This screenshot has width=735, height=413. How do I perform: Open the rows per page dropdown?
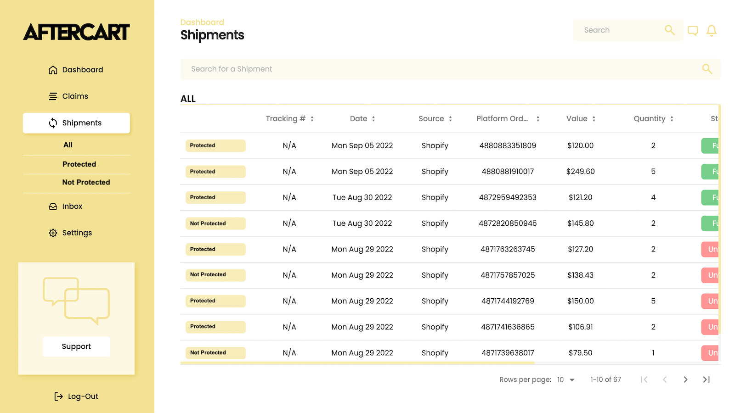click(565, 380)
